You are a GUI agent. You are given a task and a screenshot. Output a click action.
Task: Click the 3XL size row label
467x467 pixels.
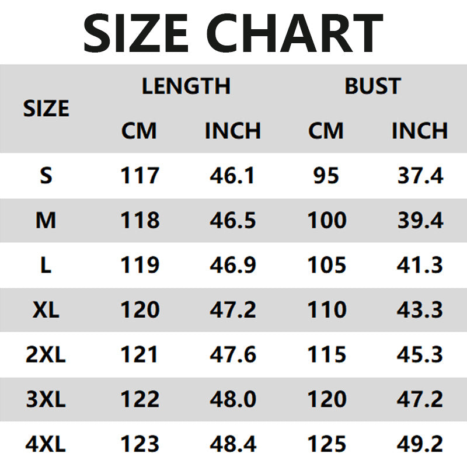[46, 400]
